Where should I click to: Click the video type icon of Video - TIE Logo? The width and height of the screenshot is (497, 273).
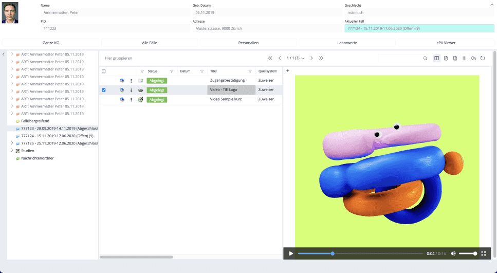(141, 90)
